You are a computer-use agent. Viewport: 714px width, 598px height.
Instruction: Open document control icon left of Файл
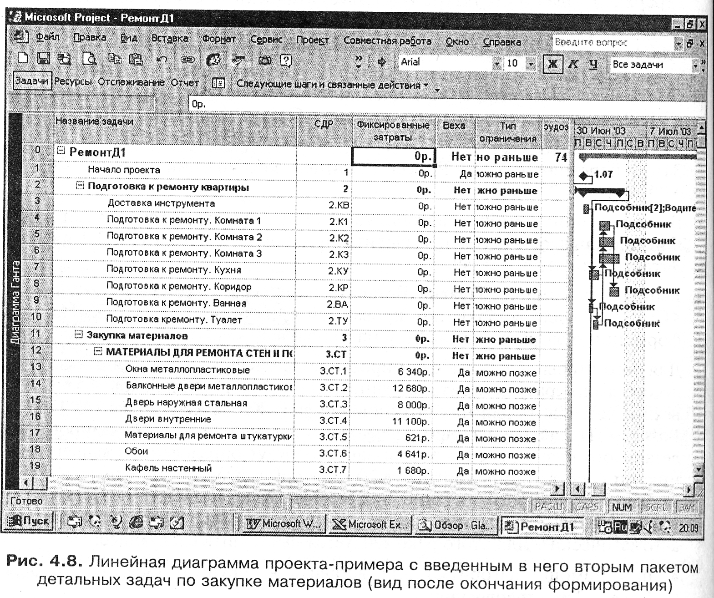click(21, 37)
